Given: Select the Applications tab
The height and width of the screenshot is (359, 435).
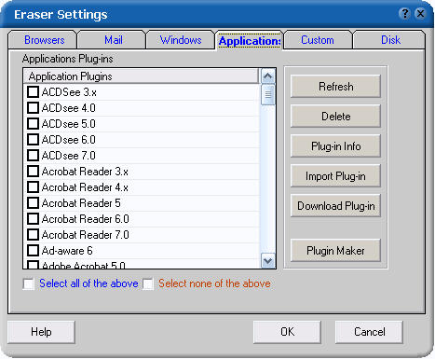Looking at the screenshot, I should click(250, 41).
